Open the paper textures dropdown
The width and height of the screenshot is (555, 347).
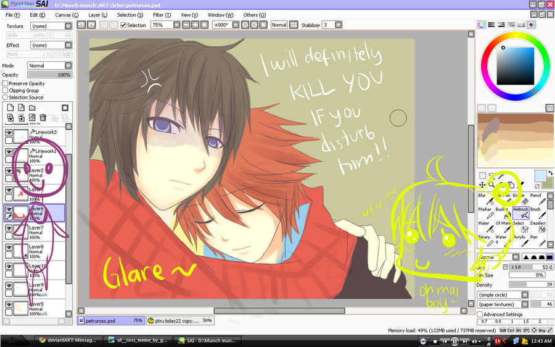click(503, 304)
